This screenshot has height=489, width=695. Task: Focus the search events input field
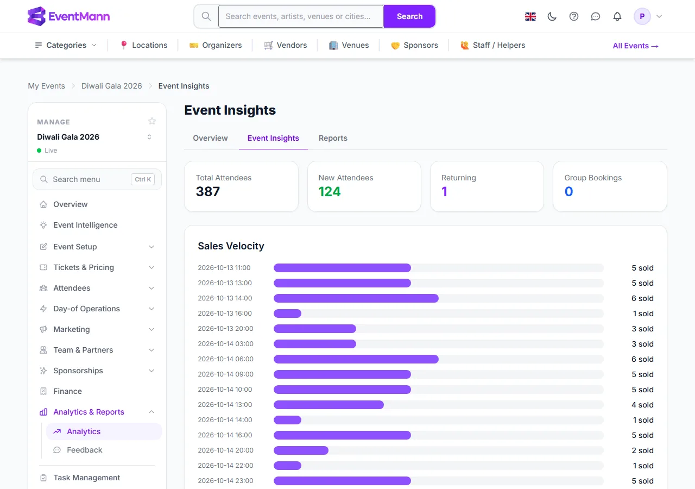point(301,16)
